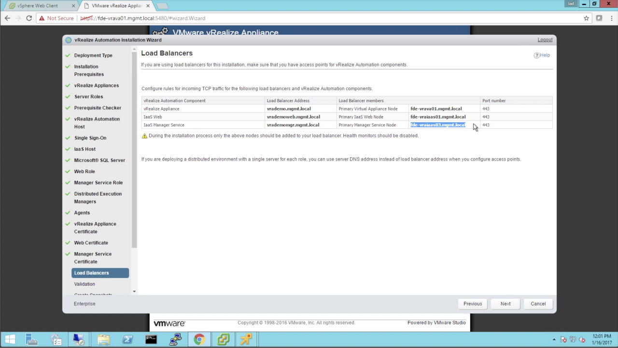The image size is (618, 348).
Task: Cancel the installation wizard
Action: tap(538, 304)
